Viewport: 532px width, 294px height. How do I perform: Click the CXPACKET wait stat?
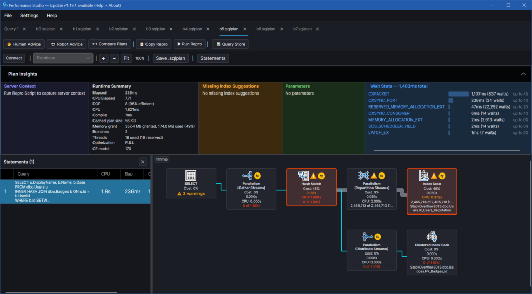pyautogui.click(x=379, y=94)
